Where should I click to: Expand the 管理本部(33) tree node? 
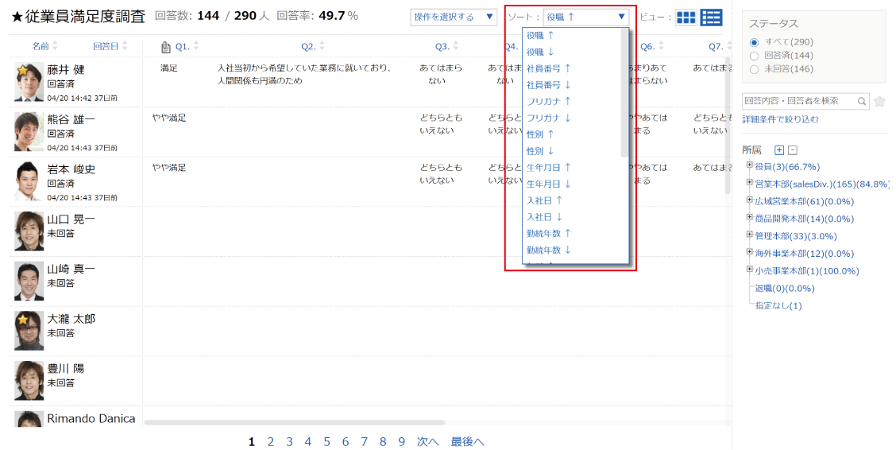pos(750,235)
